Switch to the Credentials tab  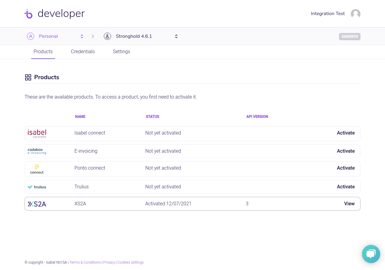pyautogui.click(x=83, y=52)
